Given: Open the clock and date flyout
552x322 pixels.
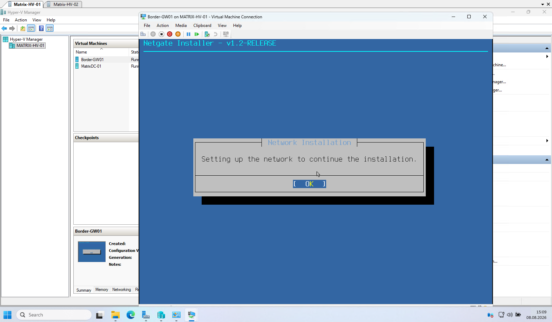Looking at the screenshot, I should [x=536, y=315].
